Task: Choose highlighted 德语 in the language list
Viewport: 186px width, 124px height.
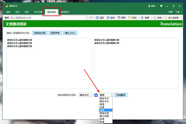Action: pos(106,110)
